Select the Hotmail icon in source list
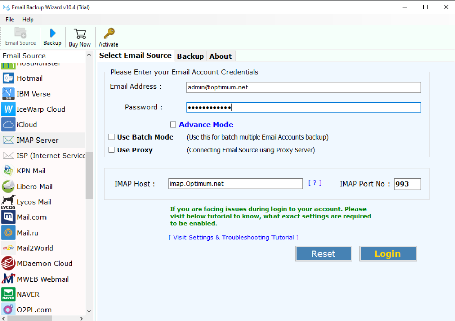The height and width of the screenshot is (321, 455). pos(8,78)
